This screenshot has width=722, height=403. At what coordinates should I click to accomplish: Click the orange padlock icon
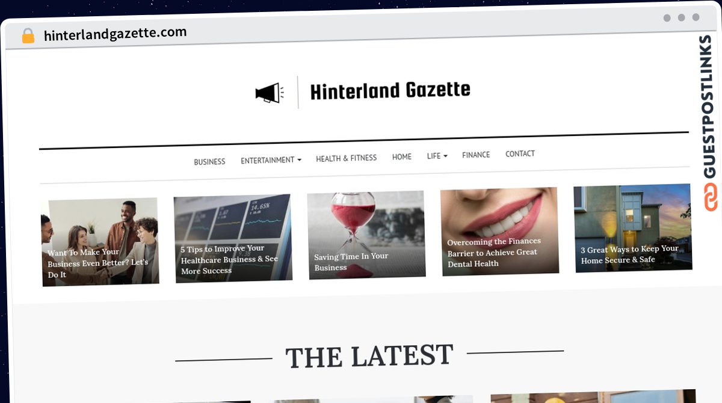pyautogui.click(x=28, y=35)
